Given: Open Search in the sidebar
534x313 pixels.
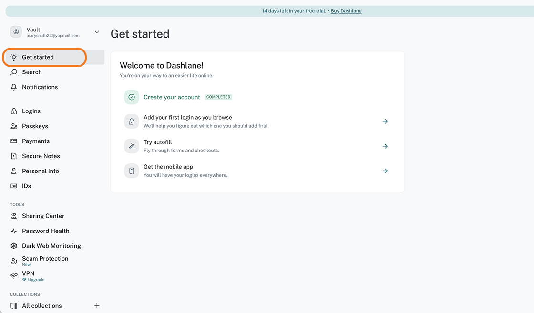Looking at the screenshot, I should pos(54,72).
